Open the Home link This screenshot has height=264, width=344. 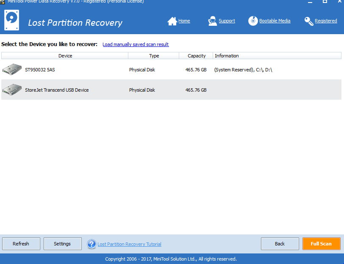coord(184,21)
